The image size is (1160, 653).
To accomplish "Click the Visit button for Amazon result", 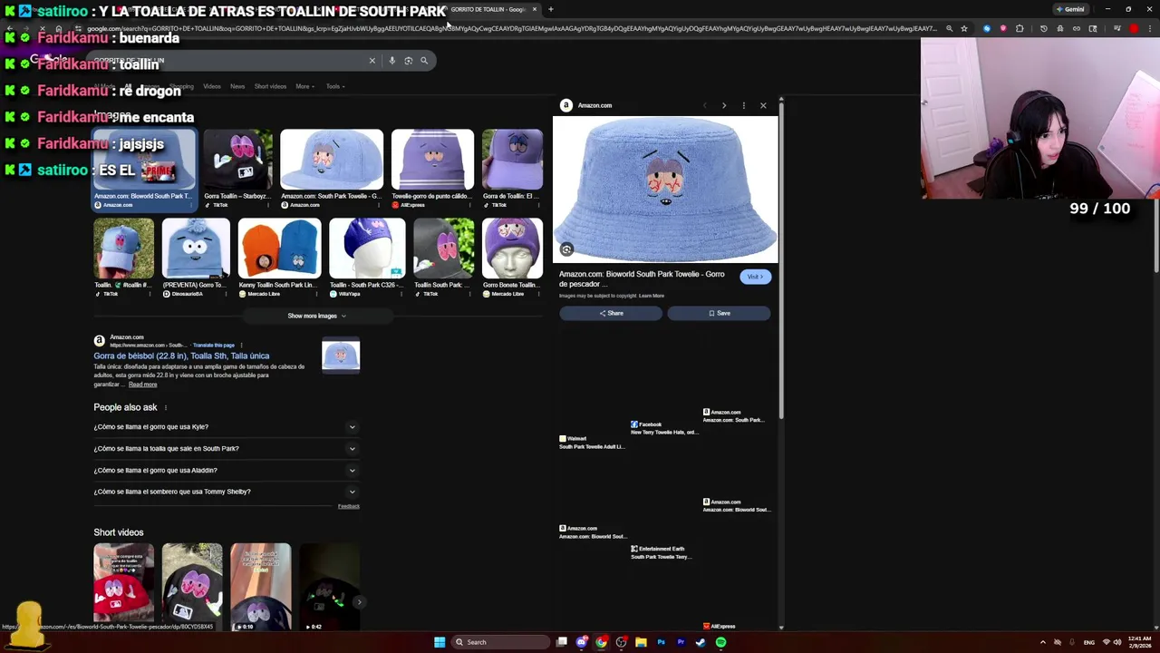I will tap(755, 277).
